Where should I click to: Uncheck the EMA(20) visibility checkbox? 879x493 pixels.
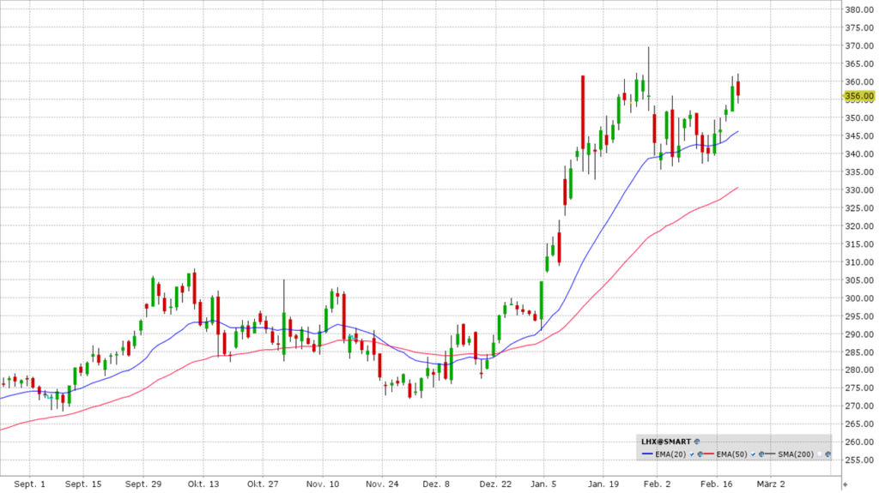(692, 454)
